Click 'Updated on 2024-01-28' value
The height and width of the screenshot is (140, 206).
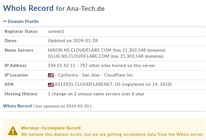73,41
